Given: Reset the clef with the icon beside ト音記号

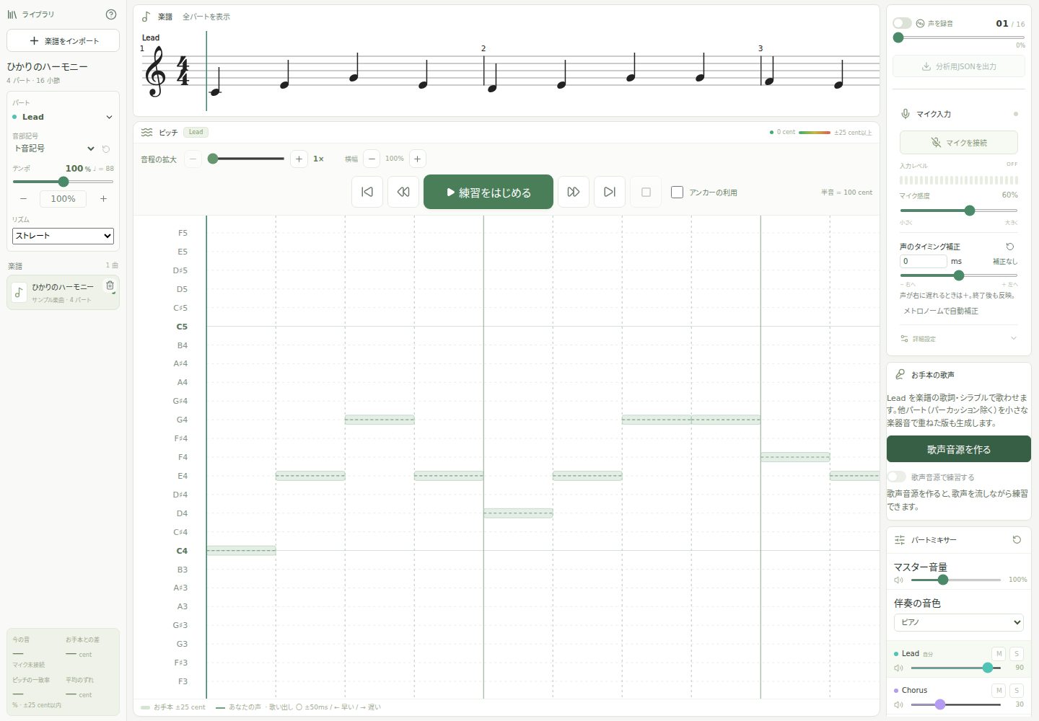Looking at the screenshot, I should pos(106,149).
